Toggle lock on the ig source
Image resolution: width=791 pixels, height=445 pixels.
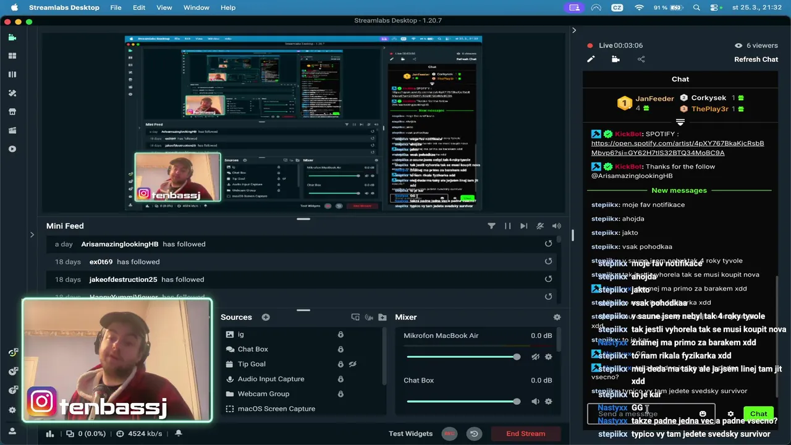[341, 334]
